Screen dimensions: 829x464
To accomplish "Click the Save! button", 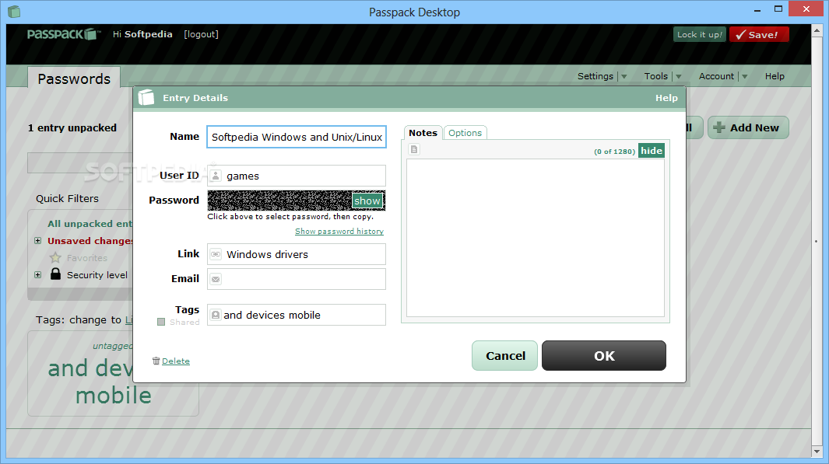I will coord(759,34).
